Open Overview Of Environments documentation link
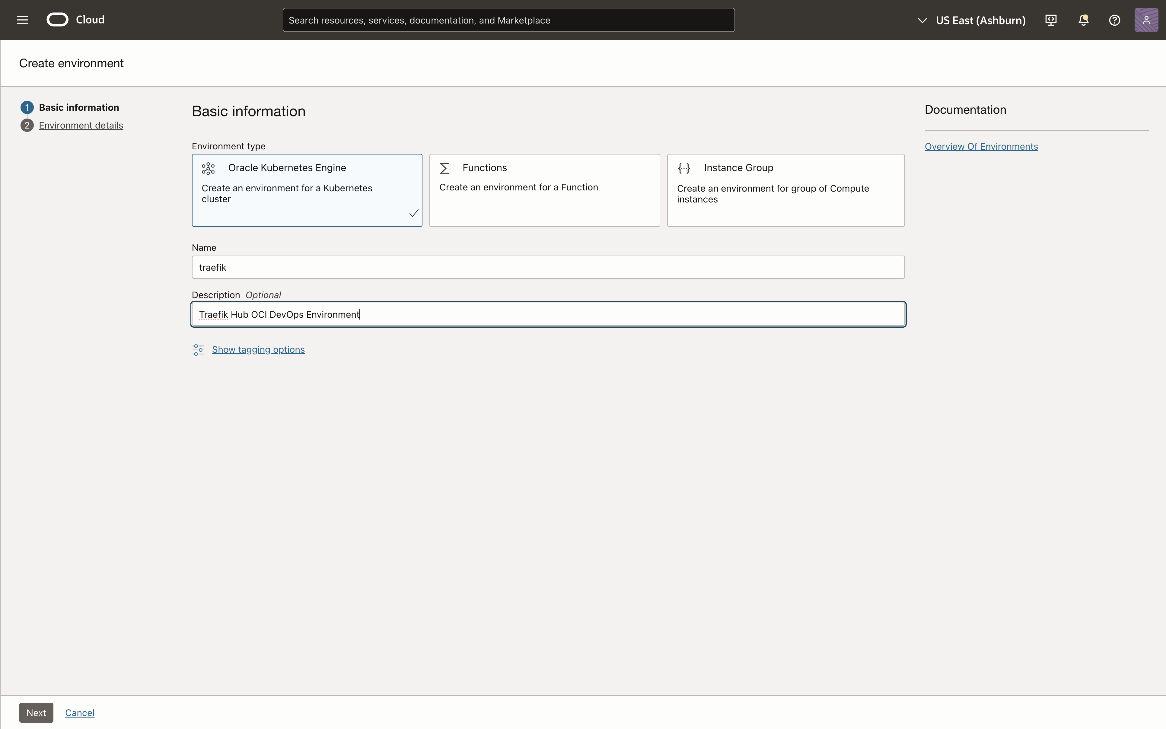1166x729 pixels. coord(981,147)
